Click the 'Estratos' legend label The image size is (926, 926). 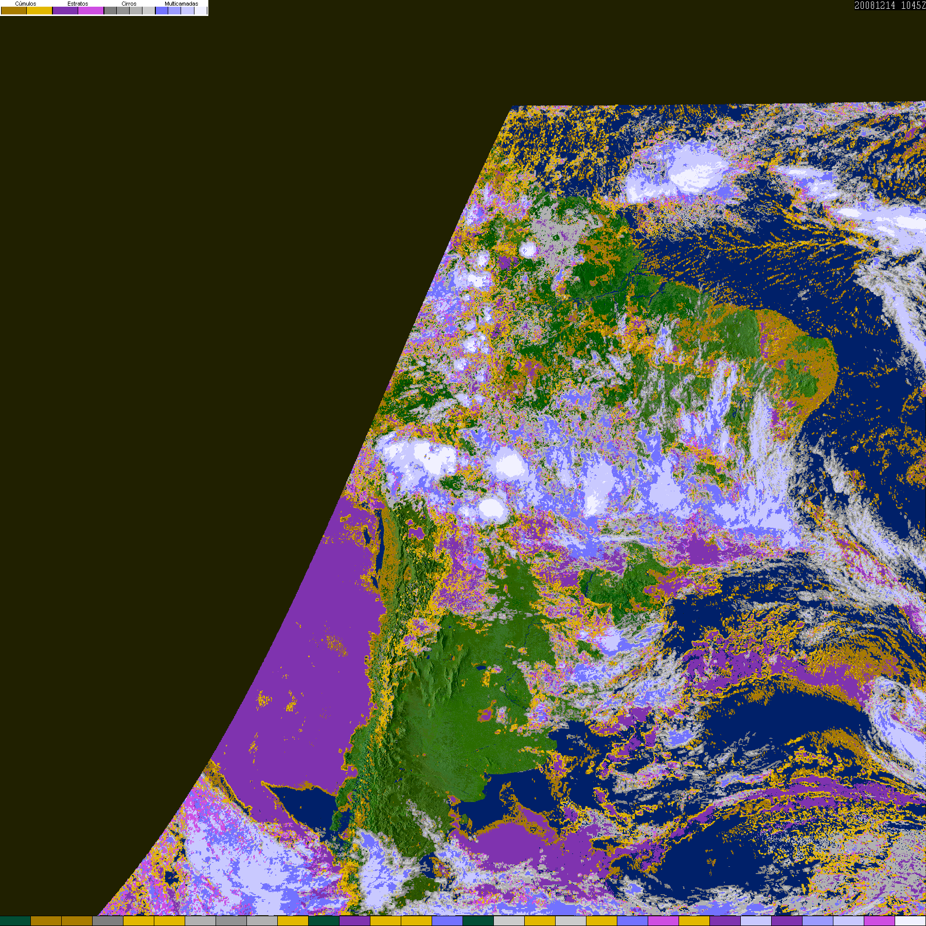[78, 4]
